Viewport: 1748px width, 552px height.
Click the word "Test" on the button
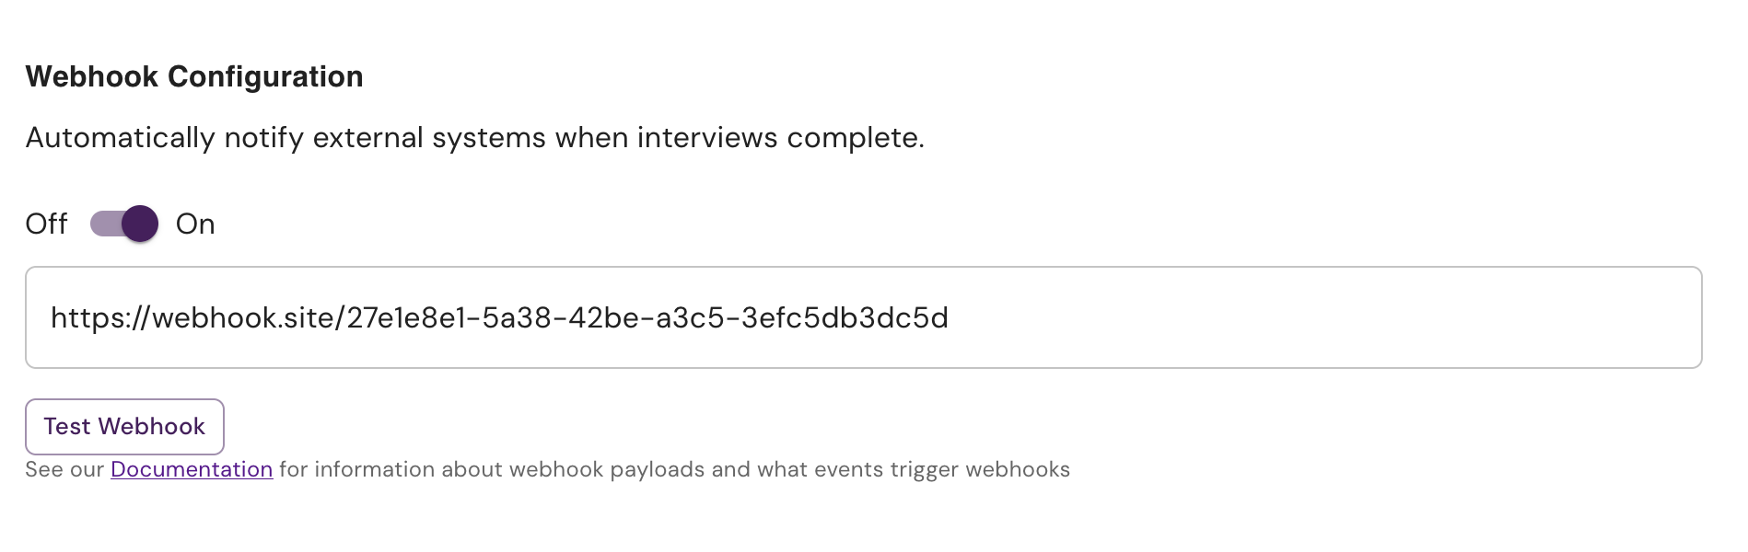point(67,427)
